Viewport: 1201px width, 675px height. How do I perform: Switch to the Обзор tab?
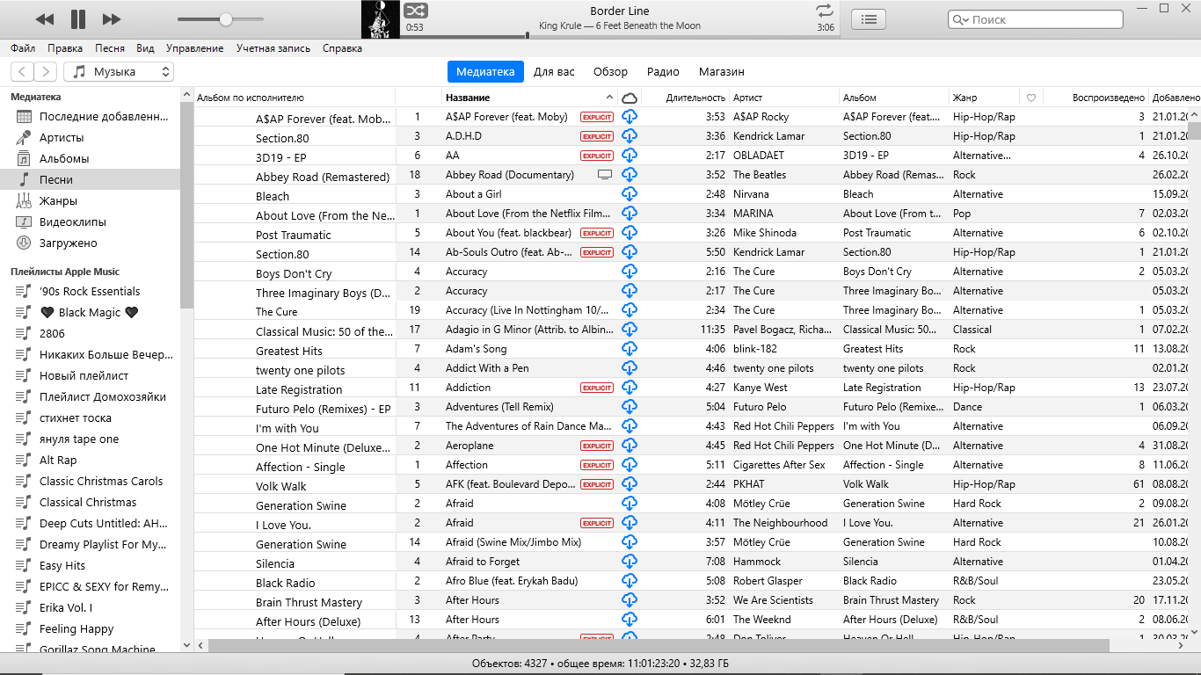(x=610, y=72)
